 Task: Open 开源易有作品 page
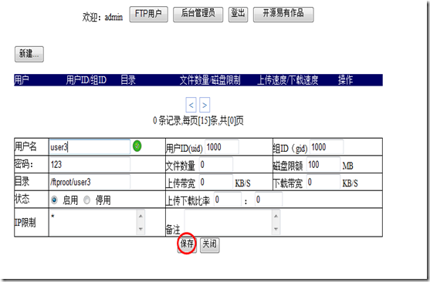[283, 14]
